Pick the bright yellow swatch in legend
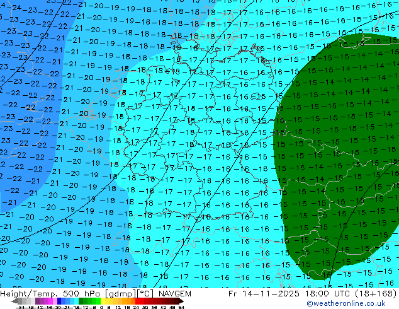Screen dimensions: 399x309 [103, 301]
